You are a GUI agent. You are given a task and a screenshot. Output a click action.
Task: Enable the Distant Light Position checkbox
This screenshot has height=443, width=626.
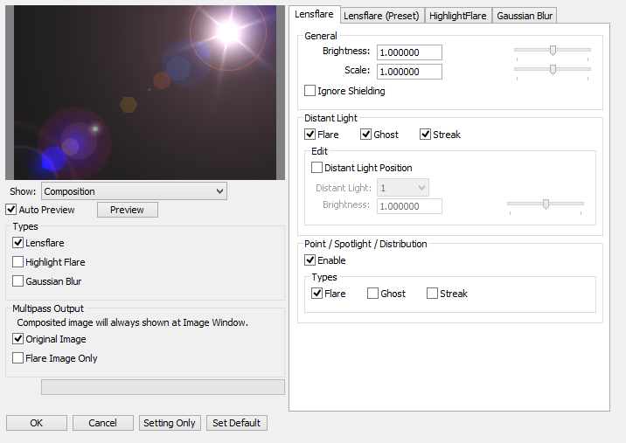click(x=316, y=167)
